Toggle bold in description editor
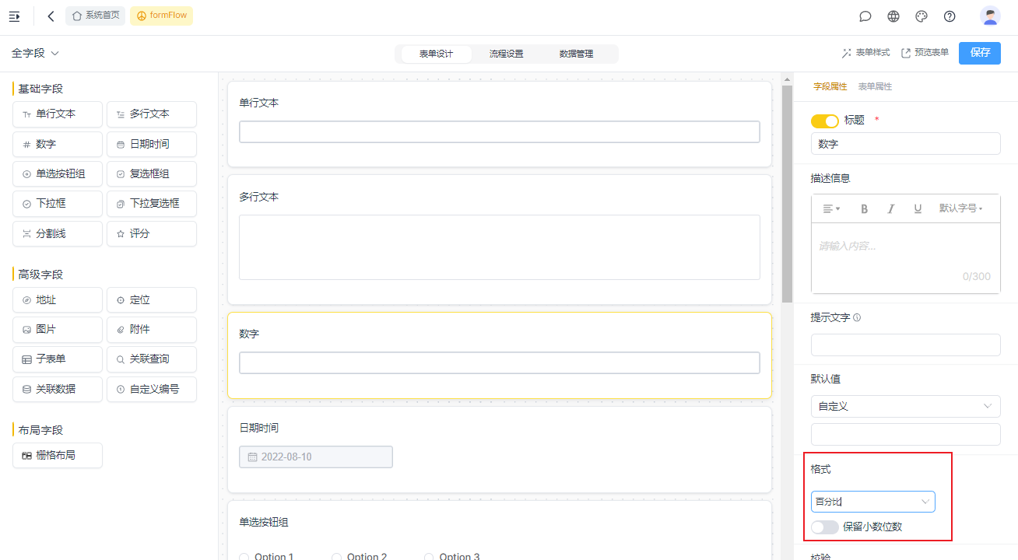The image size is (1018, 560). [x=864, y=208]
